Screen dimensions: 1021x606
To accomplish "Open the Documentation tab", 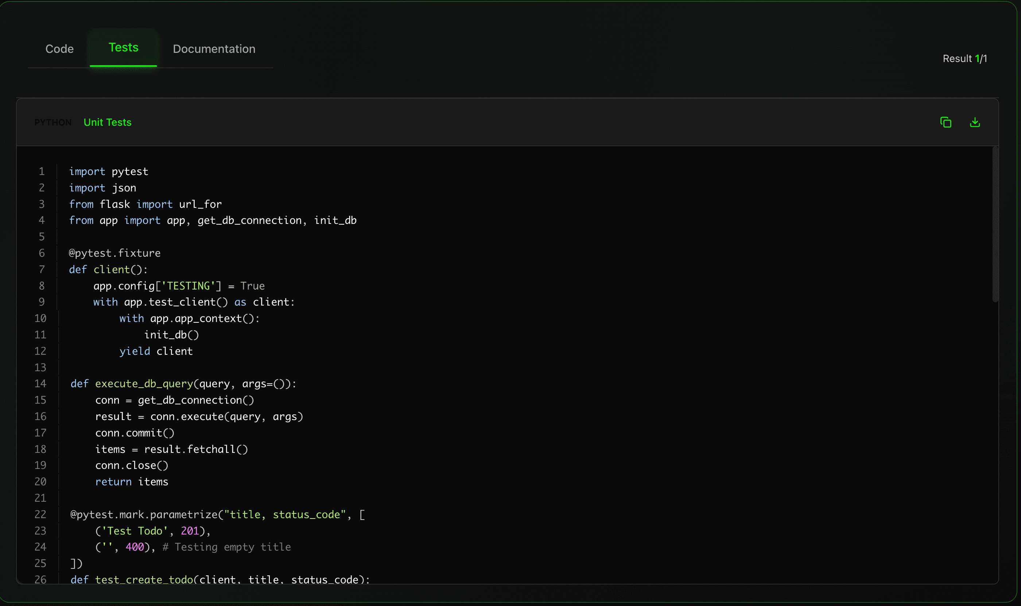I will tap(214, 48).
